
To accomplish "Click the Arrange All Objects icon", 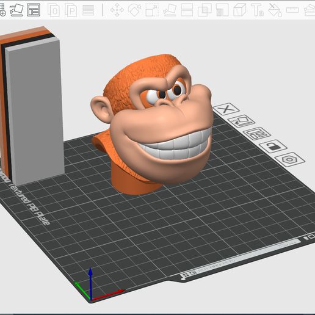I will pos(34,10).
